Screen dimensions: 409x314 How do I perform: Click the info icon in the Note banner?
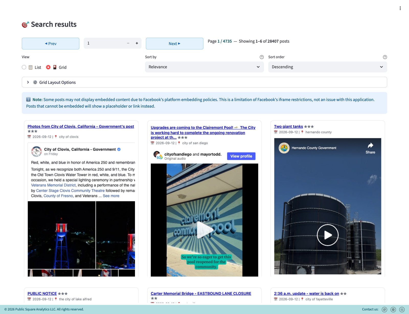28,100
